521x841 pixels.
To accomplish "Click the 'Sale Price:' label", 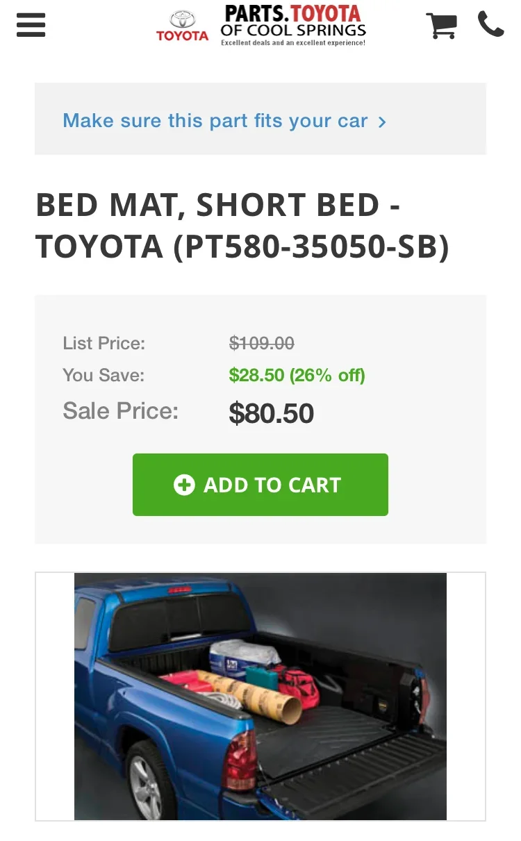I will point(120,410).
